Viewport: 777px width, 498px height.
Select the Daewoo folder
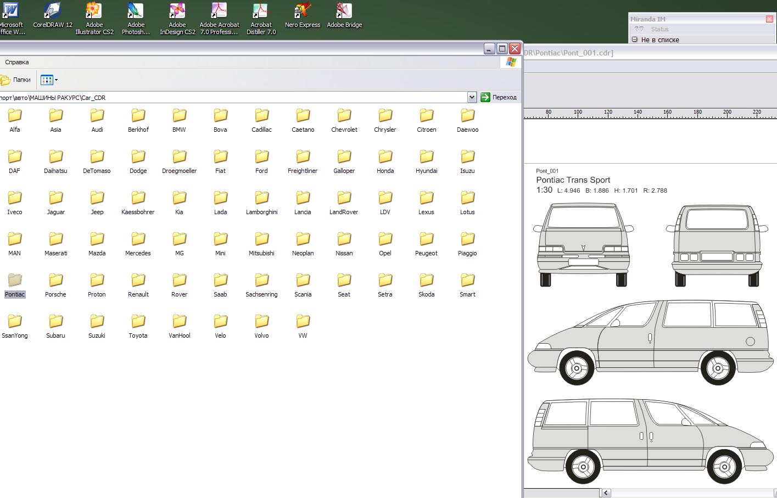click(467, 121)
